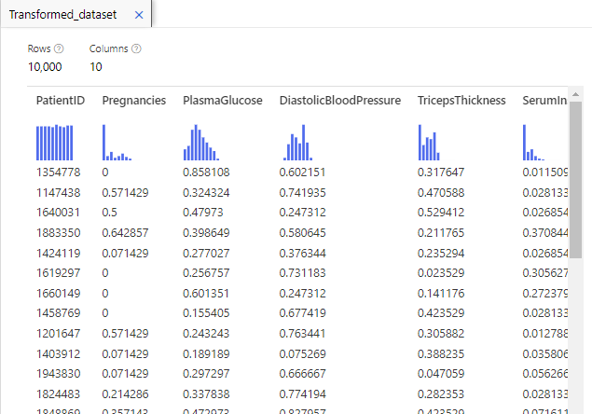Click the Rows info help icon
Image resolution: width=592 pixels, height=414 pixels.
[x=59, y=48]
